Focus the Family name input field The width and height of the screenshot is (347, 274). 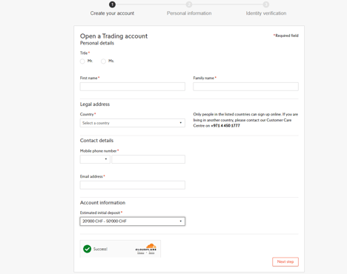[245, 87]
